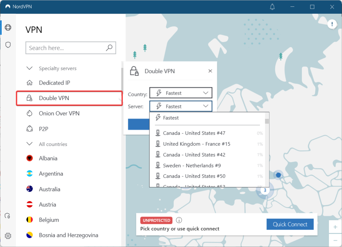The height and width of the screenshot is (247, 342).
Task: Click the server list scrollbar thumb
Action: (267, 121)
